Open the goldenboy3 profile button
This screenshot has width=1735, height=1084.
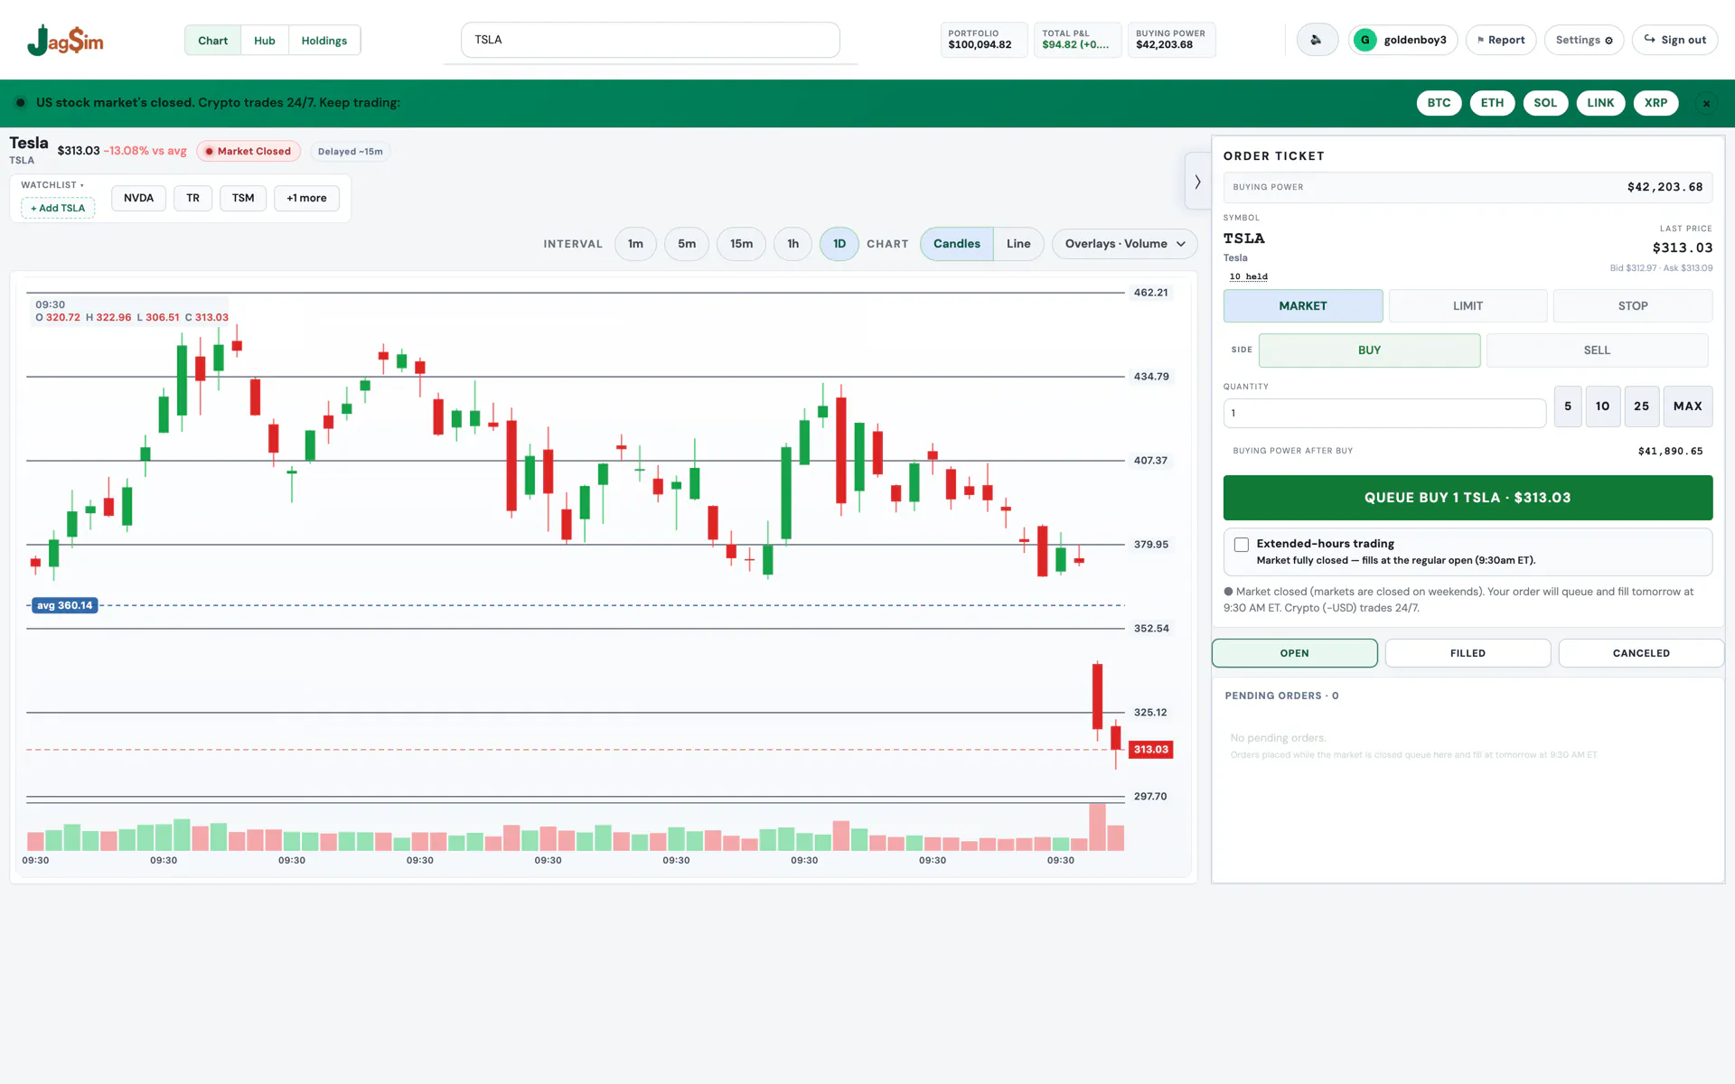pos(1402,40)
